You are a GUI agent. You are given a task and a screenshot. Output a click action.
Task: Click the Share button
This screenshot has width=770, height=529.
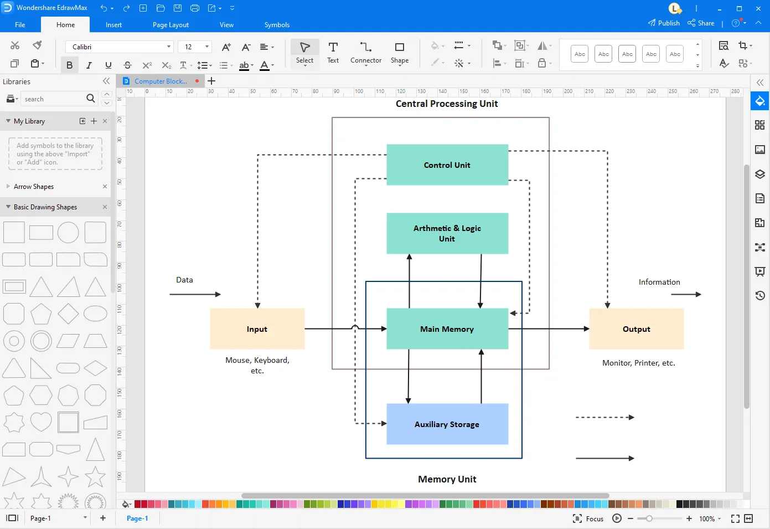click(x=701, y=23)
